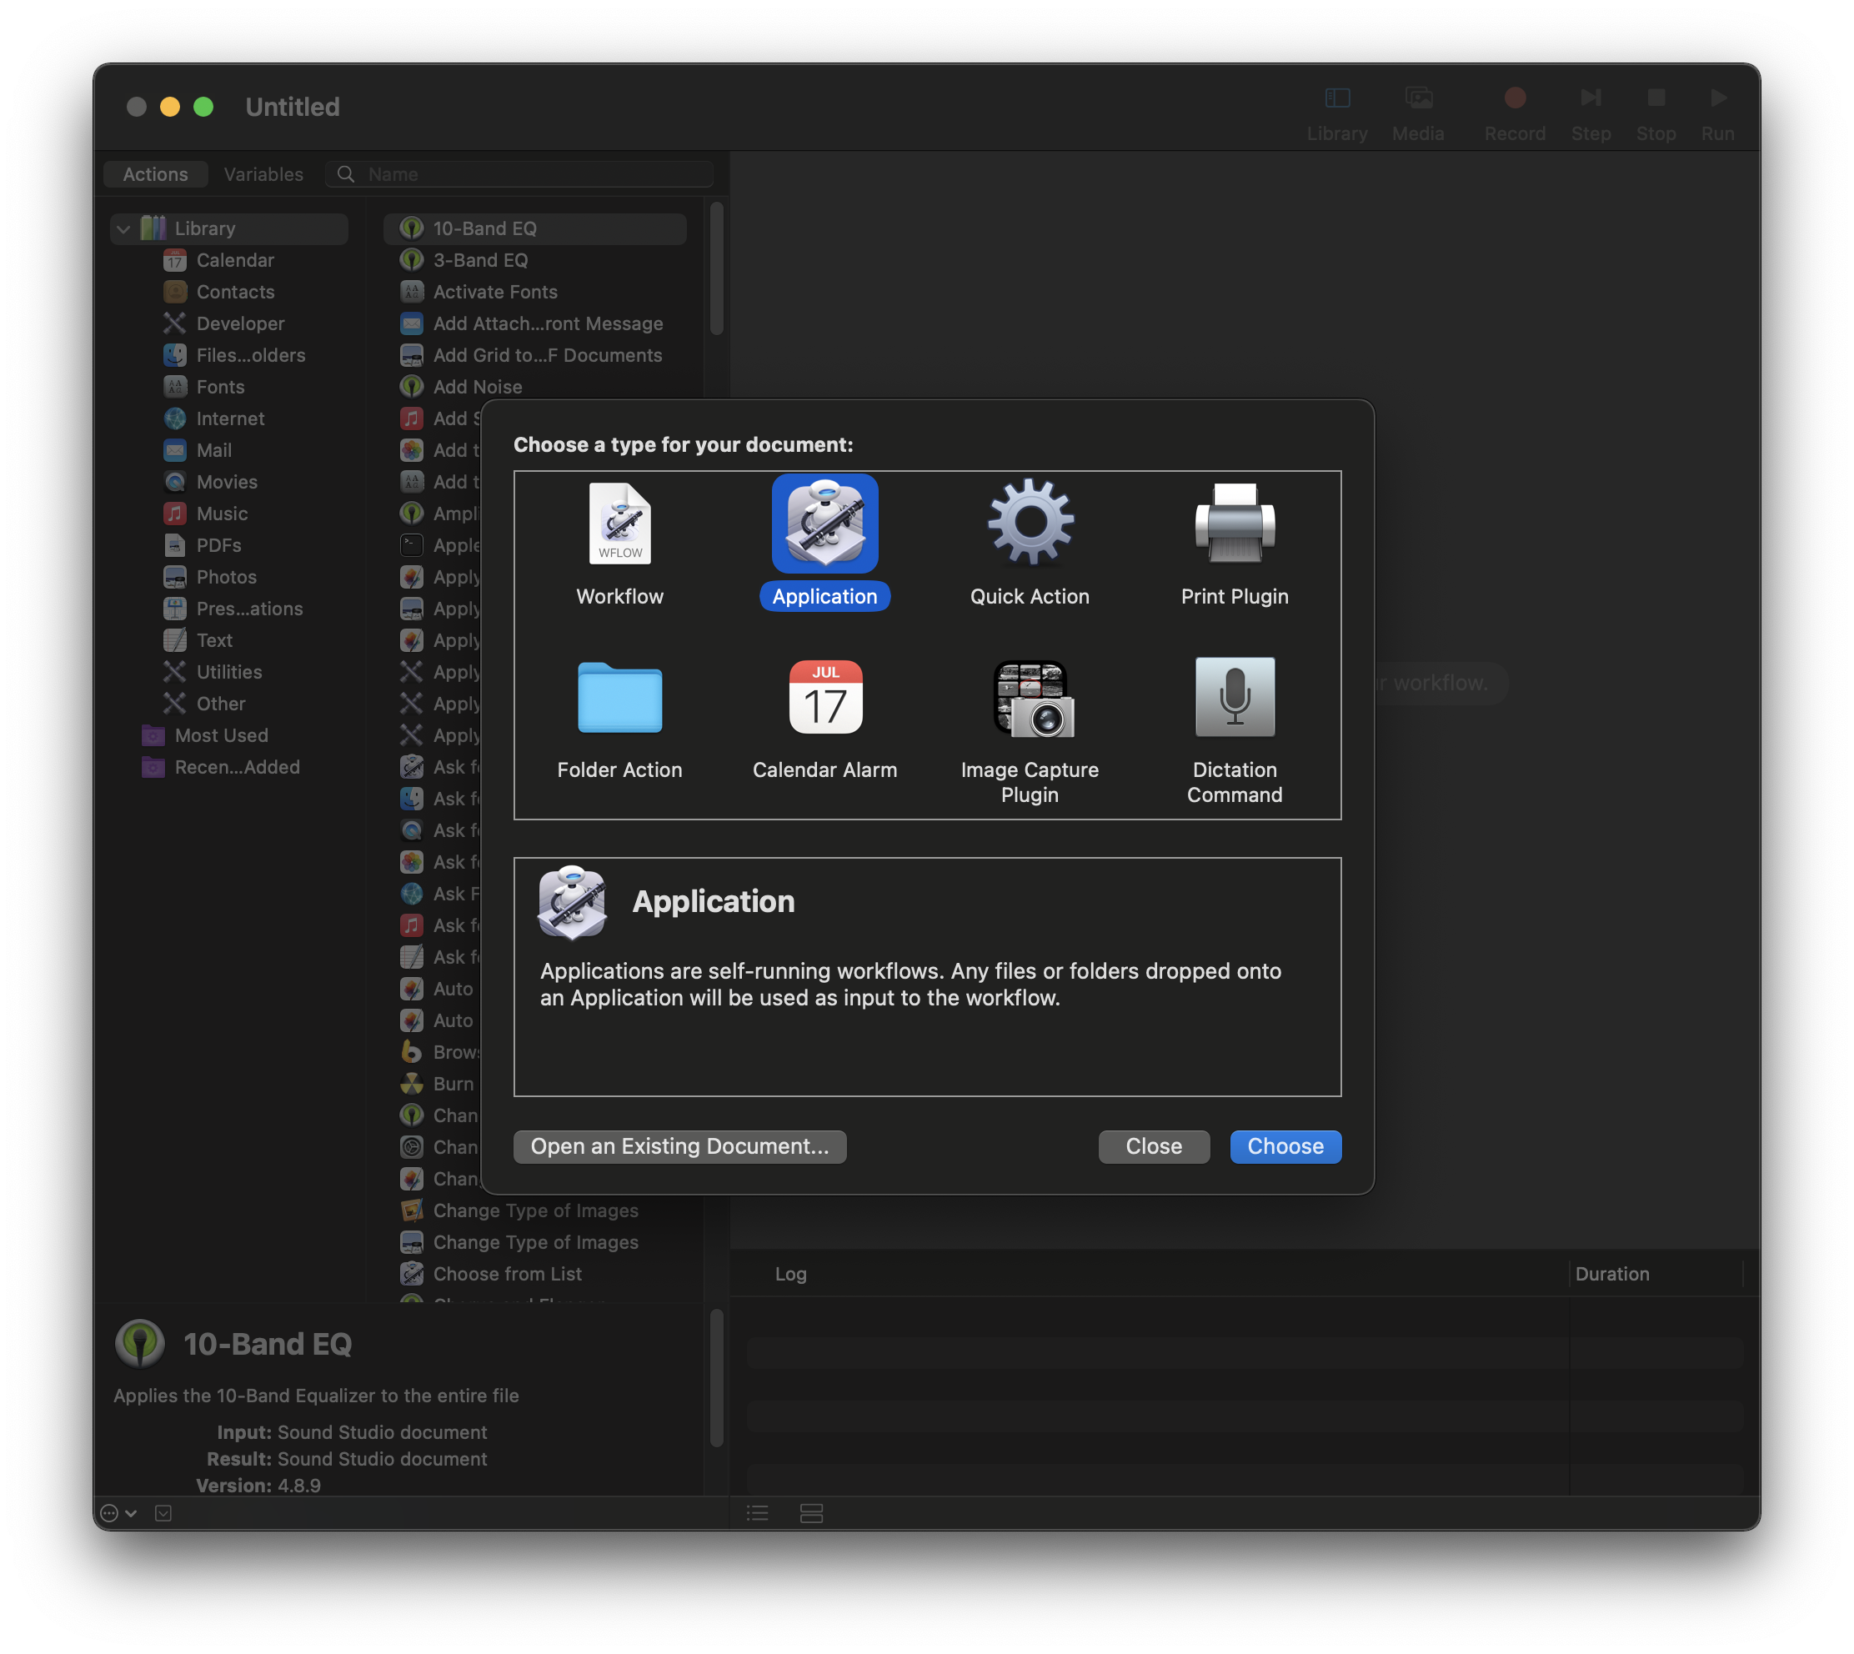Show the log list view icon
This screenshot has width=1854, height=1654.
757,1513
